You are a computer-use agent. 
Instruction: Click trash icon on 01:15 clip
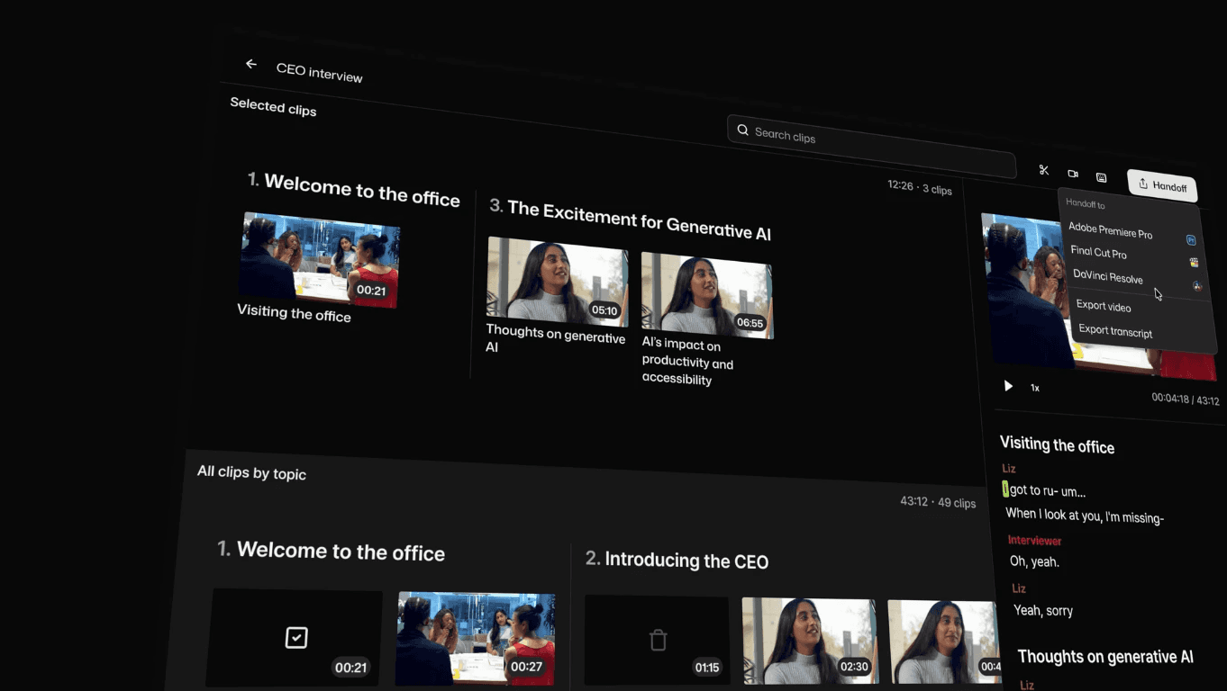click(x=659, y=640)
